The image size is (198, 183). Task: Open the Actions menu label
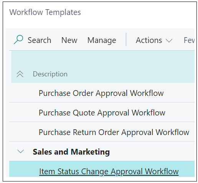click(x=149, y=40)
